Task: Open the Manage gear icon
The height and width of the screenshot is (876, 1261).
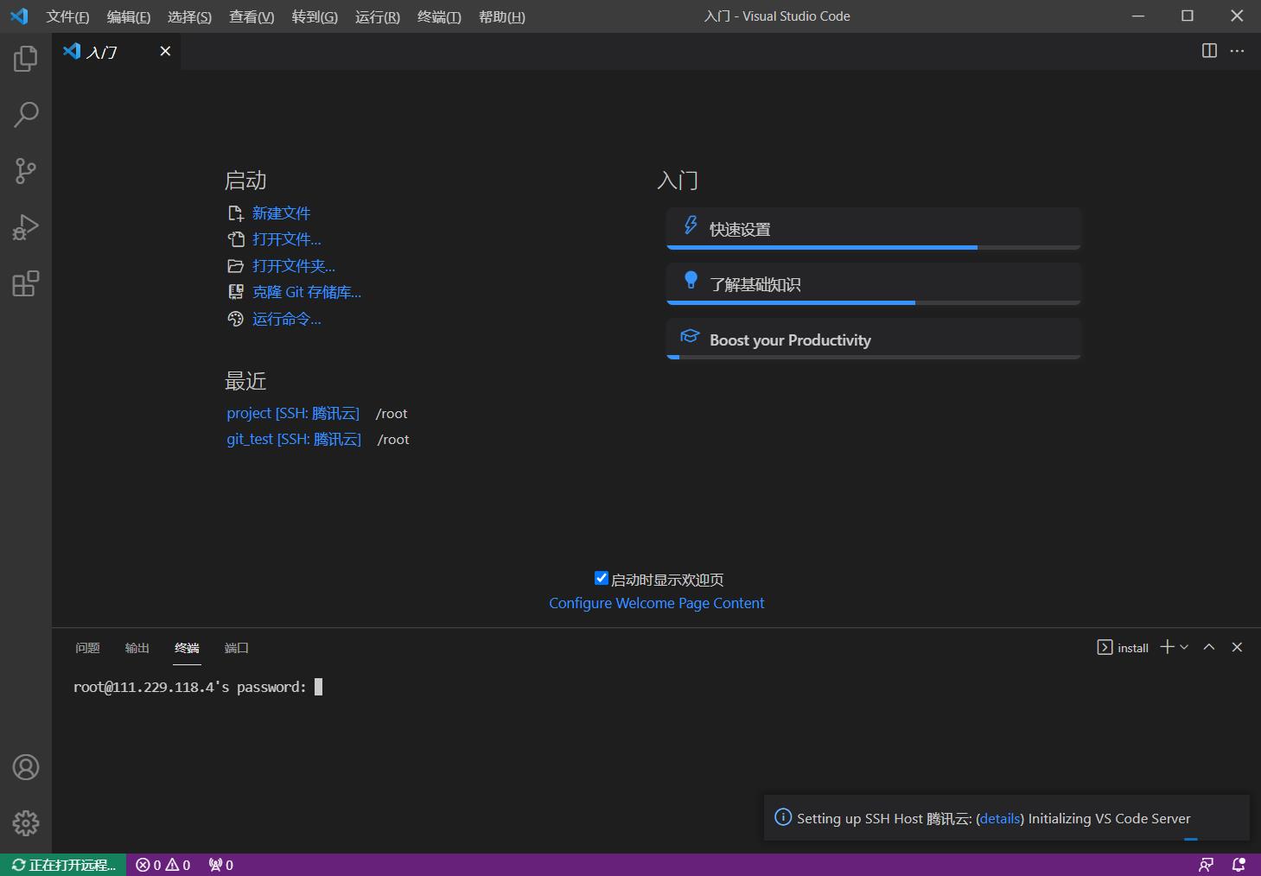Action: pos(26,823)
